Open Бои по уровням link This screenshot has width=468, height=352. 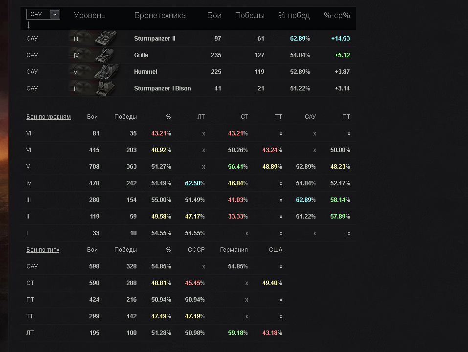point(48,117)
